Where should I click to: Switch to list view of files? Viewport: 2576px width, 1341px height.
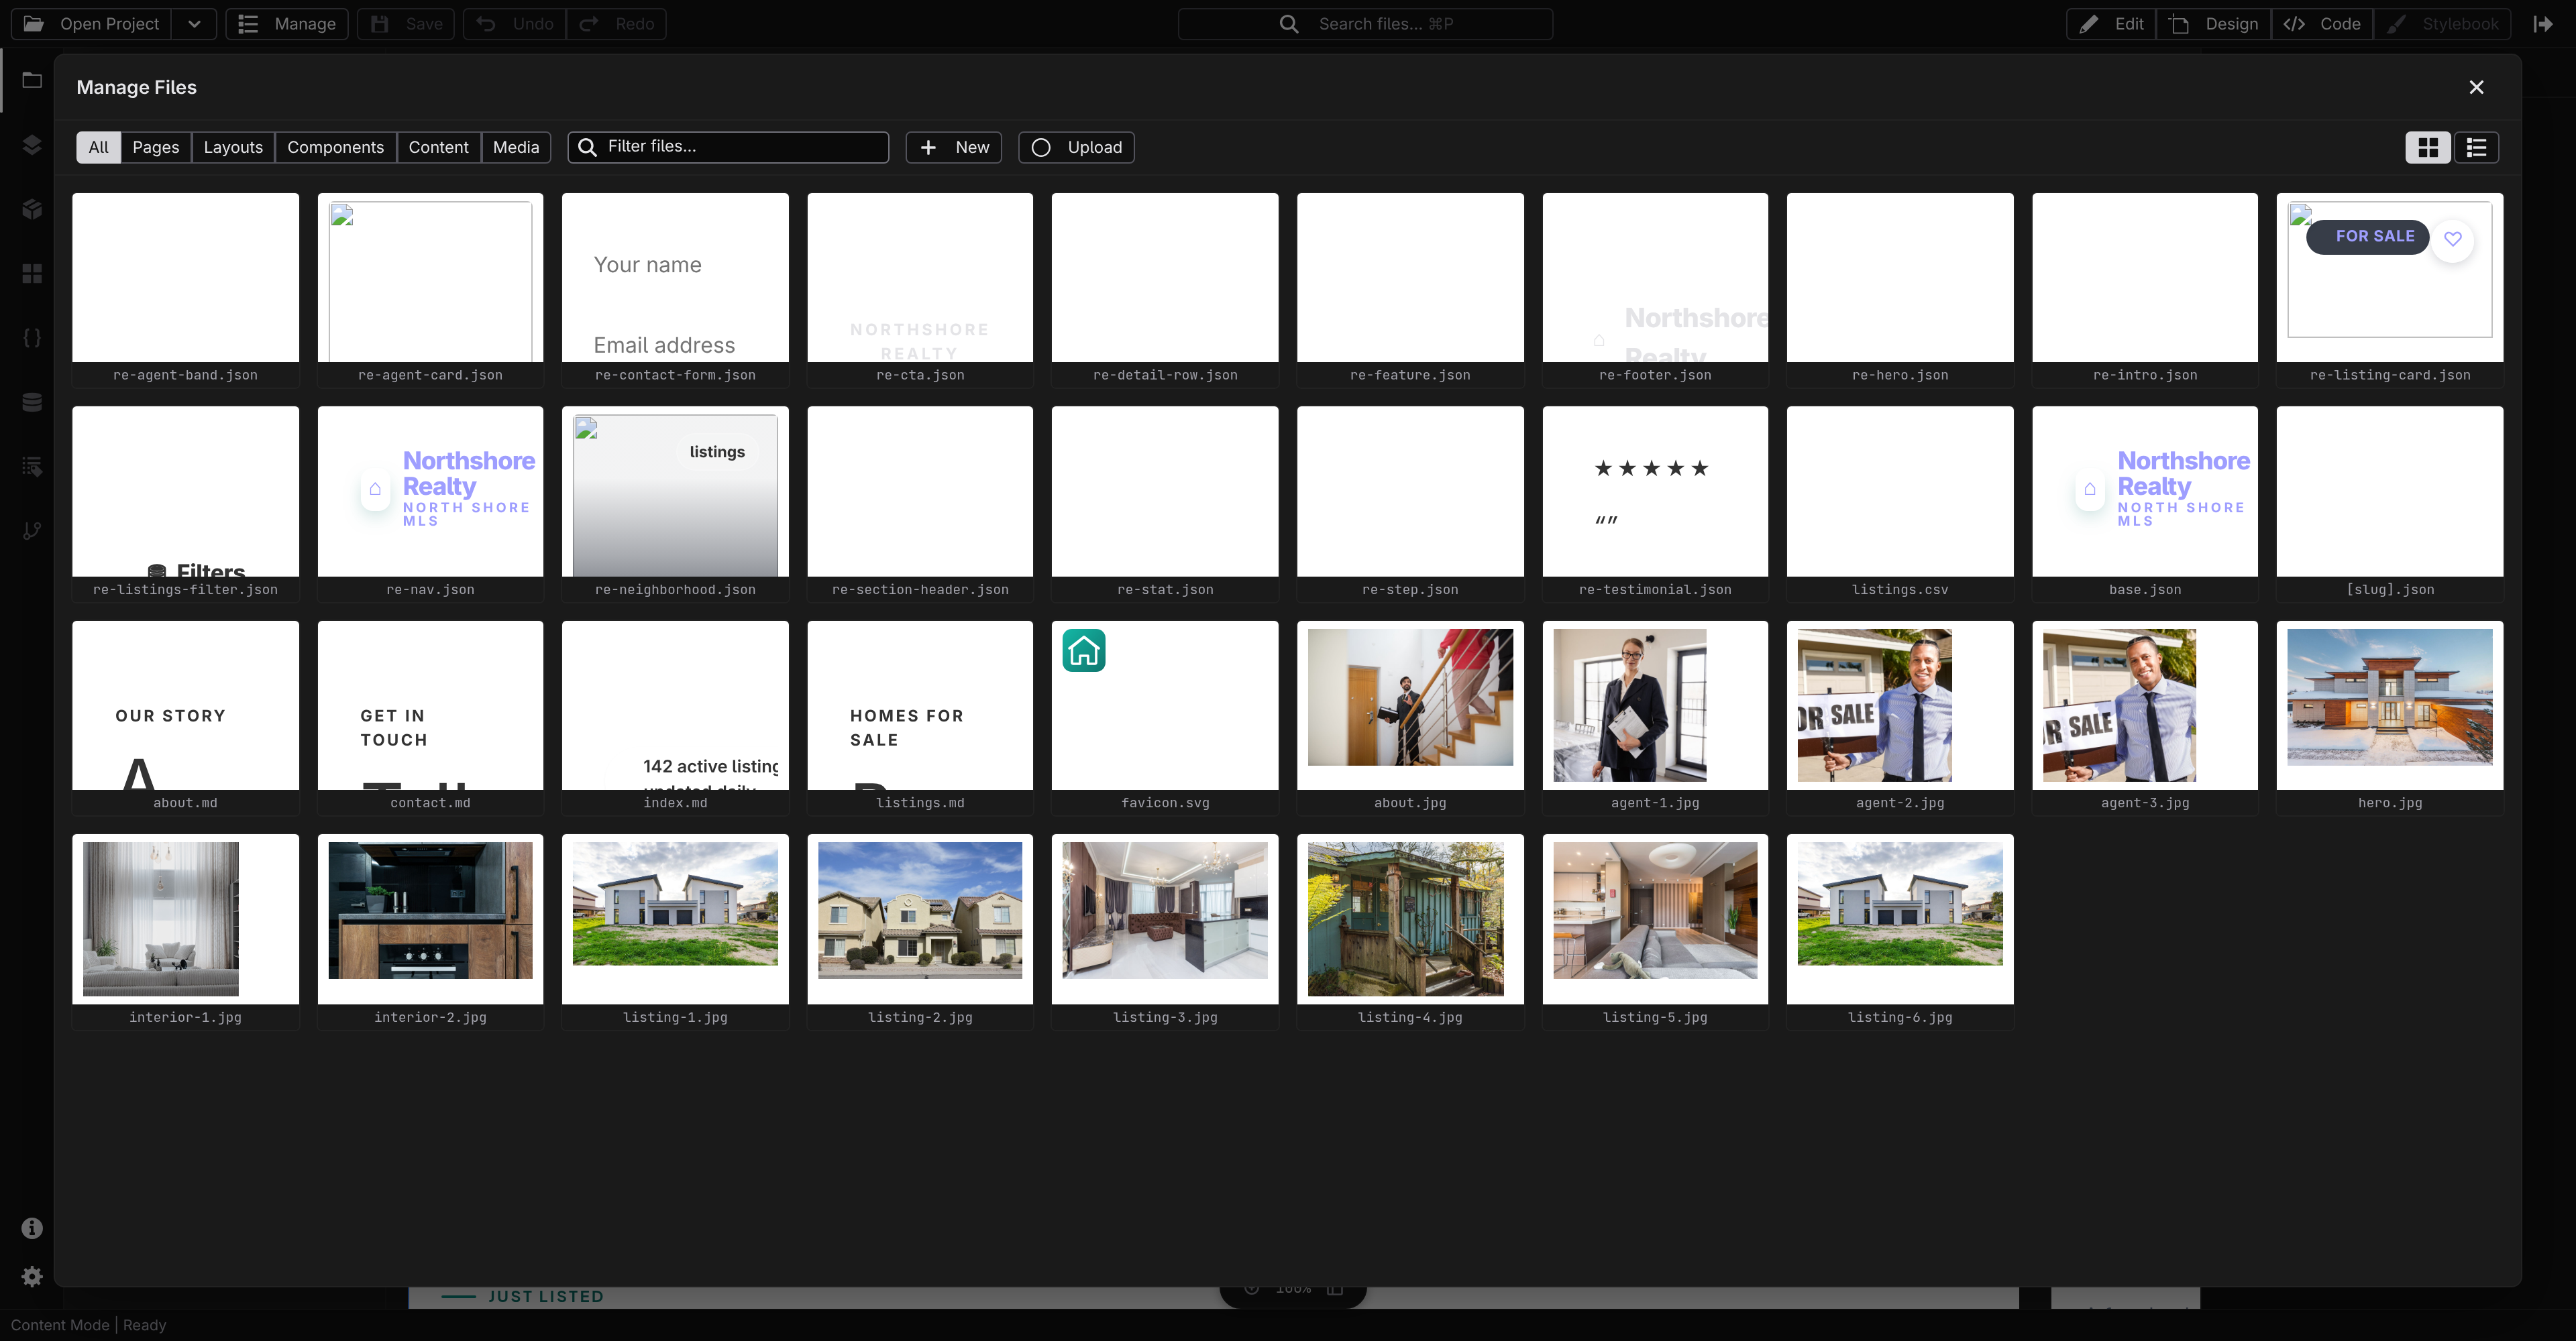(2476, 147)
